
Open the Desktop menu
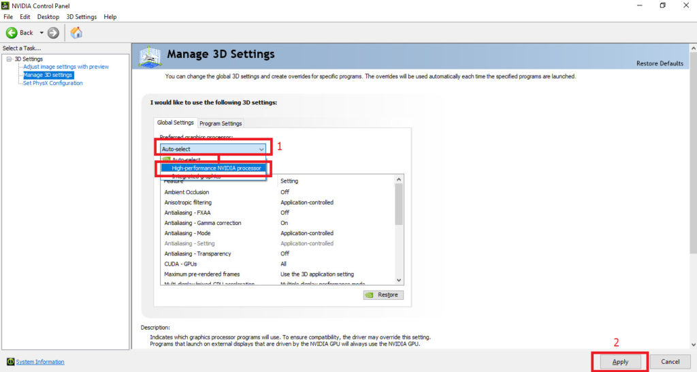(48, 17)
